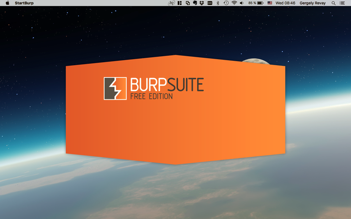Screen dimensions: 351x219
Task: Open the Apple menu
Action: pyautogui.click(x=7, y=3)
